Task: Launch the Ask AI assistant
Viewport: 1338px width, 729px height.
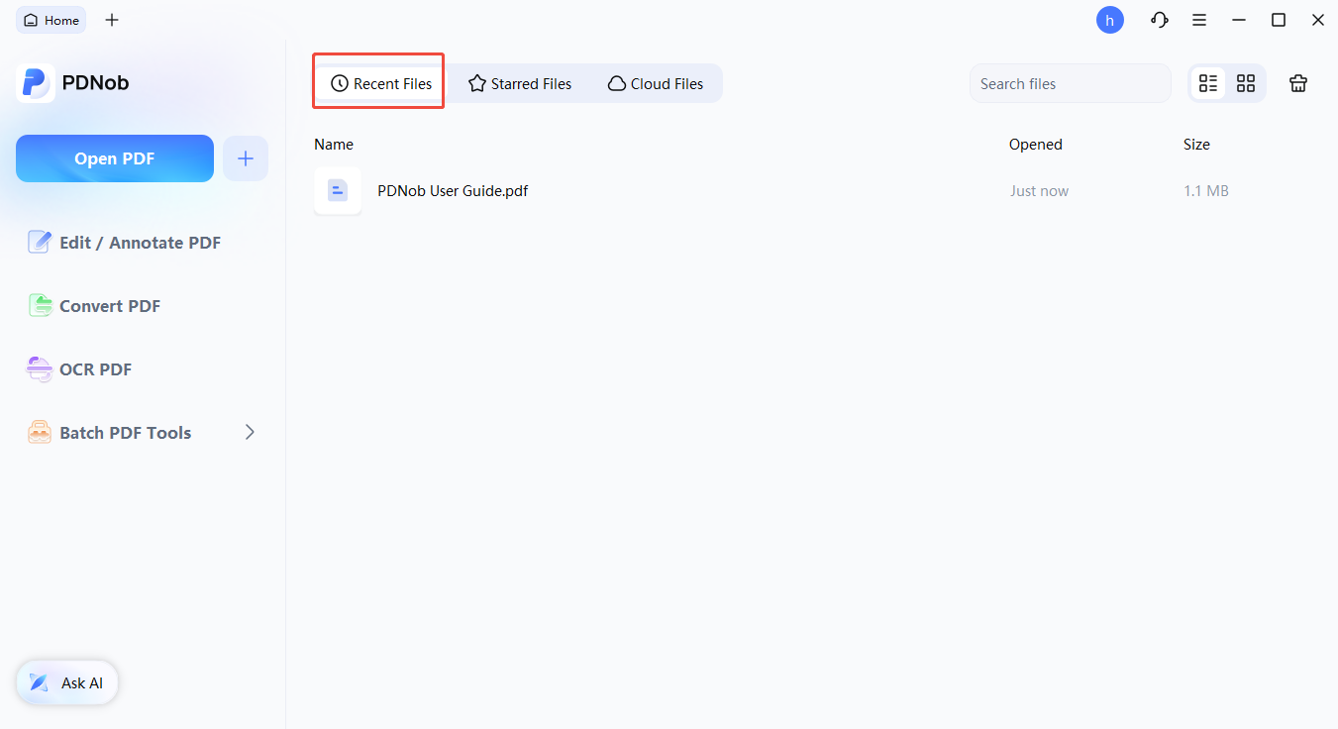Action: click(67, 683)
